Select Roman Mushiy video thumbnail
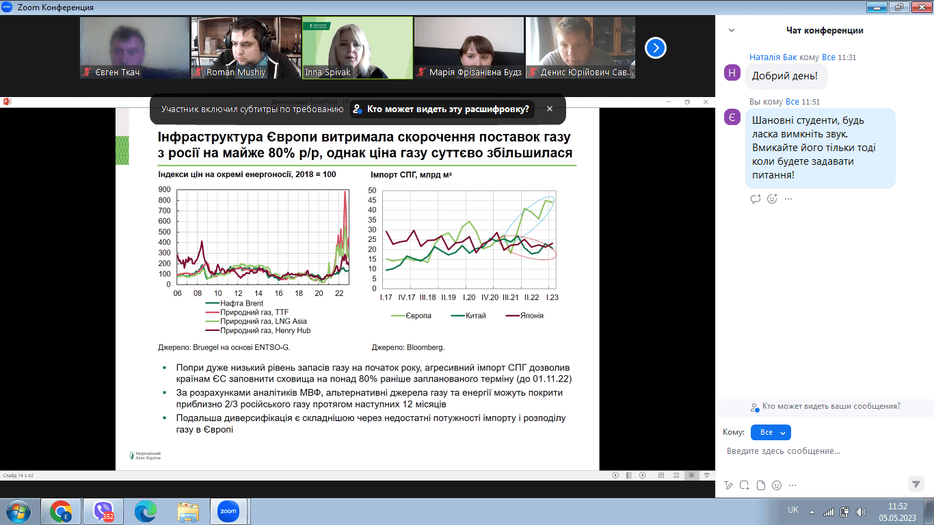 (245, 48)
